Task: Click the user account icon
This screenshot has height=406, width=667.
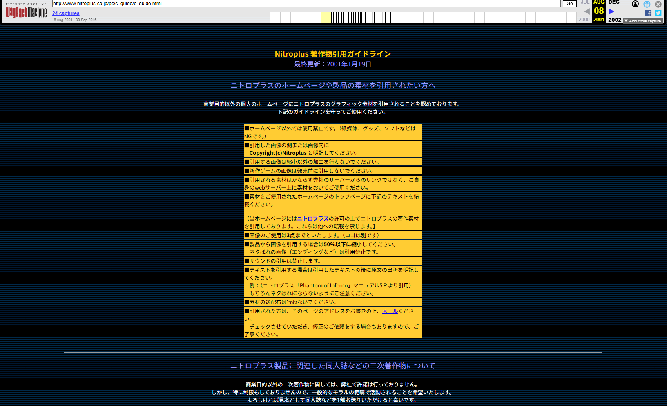Action: [x=635, y=4]
